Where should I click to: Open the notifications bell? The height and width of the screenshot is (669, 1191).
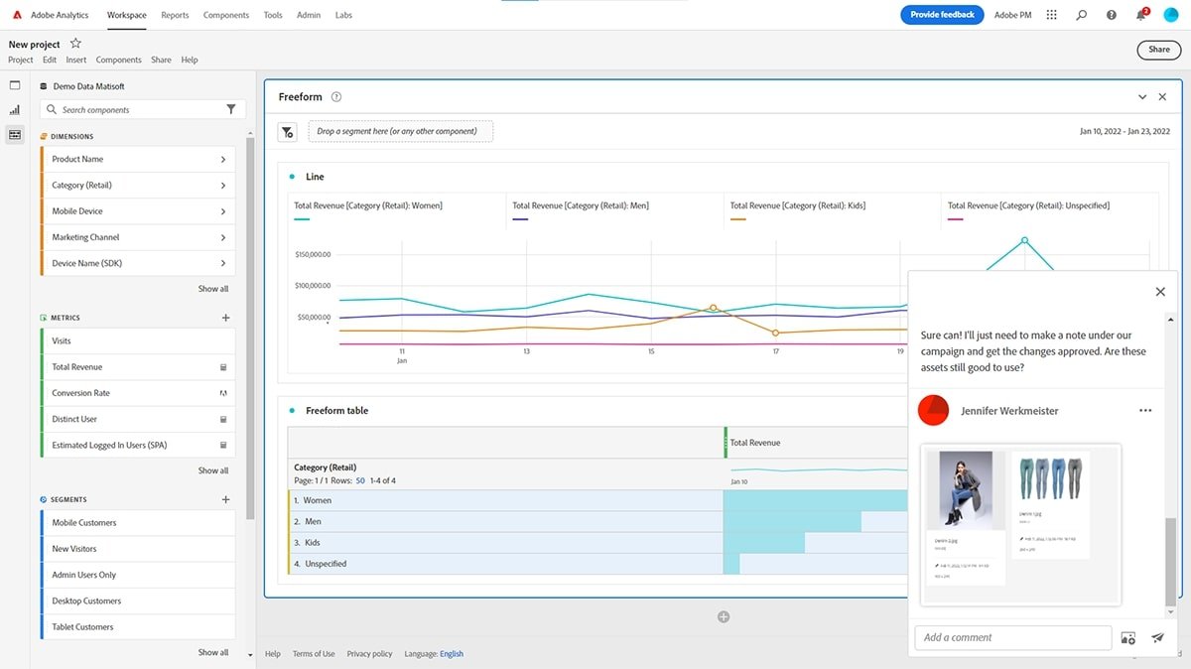[1141, 15]
